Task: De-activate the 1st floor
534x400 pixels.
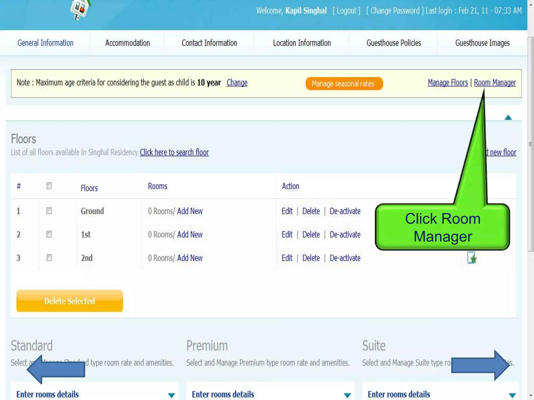Action: point(345,234)
